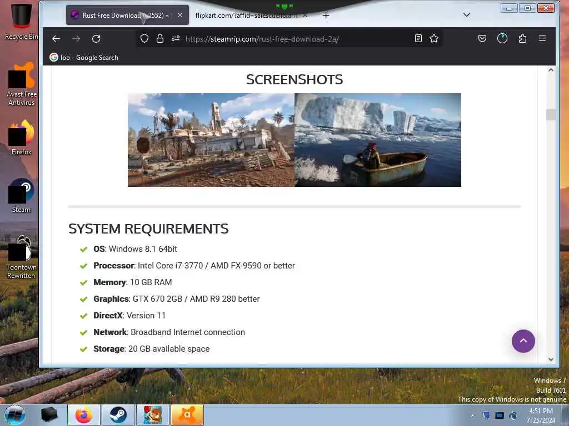Open the taskbar clock showing 4:51 PM
This screenshot has width=569, height=426.
tap(541, 415)
